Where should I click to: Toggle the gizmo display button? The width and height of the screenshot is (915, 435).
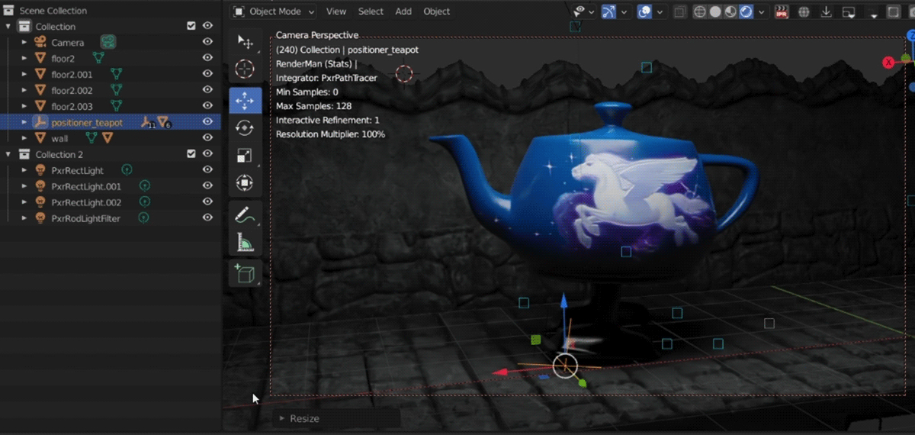pos(608,11)
